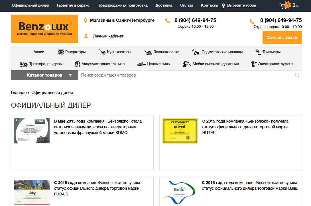Switch to the Контакты page
Screen dimensions: 311x206
(210, 5)
